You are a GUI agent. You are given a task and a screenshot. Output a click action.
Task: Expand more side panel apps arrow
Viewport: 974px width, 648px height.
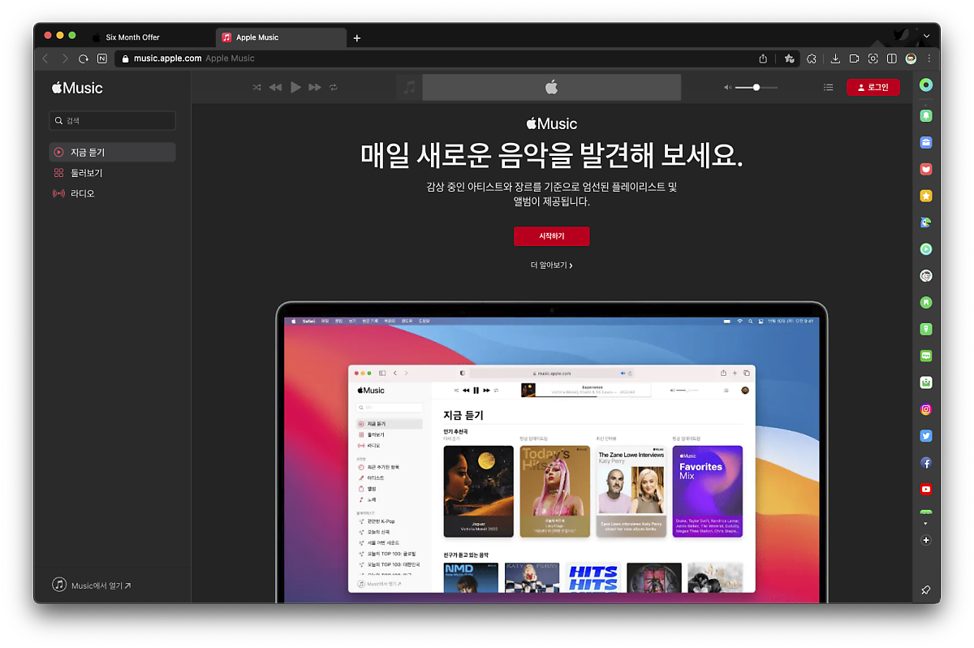coord(926,524)
